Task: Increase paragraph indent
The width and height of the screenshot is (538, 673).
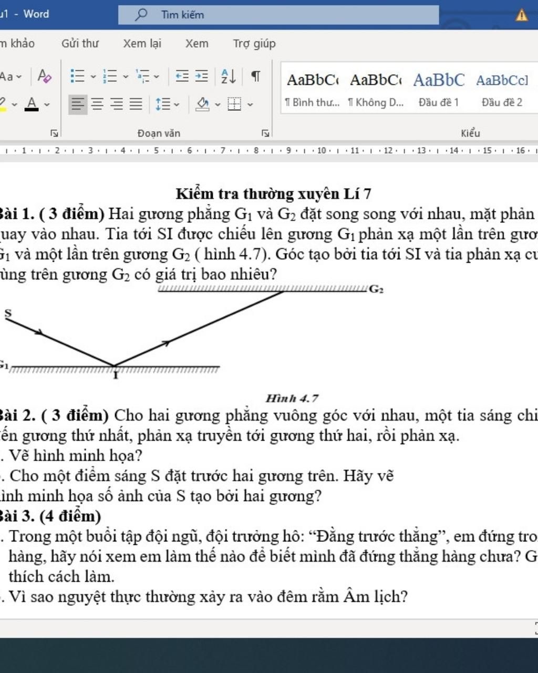Action: coord(202,77)
